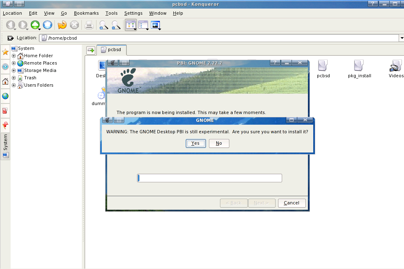This screenshot has height=269, width=404.
Task: Open the Help menu
Action: point(178,13)
